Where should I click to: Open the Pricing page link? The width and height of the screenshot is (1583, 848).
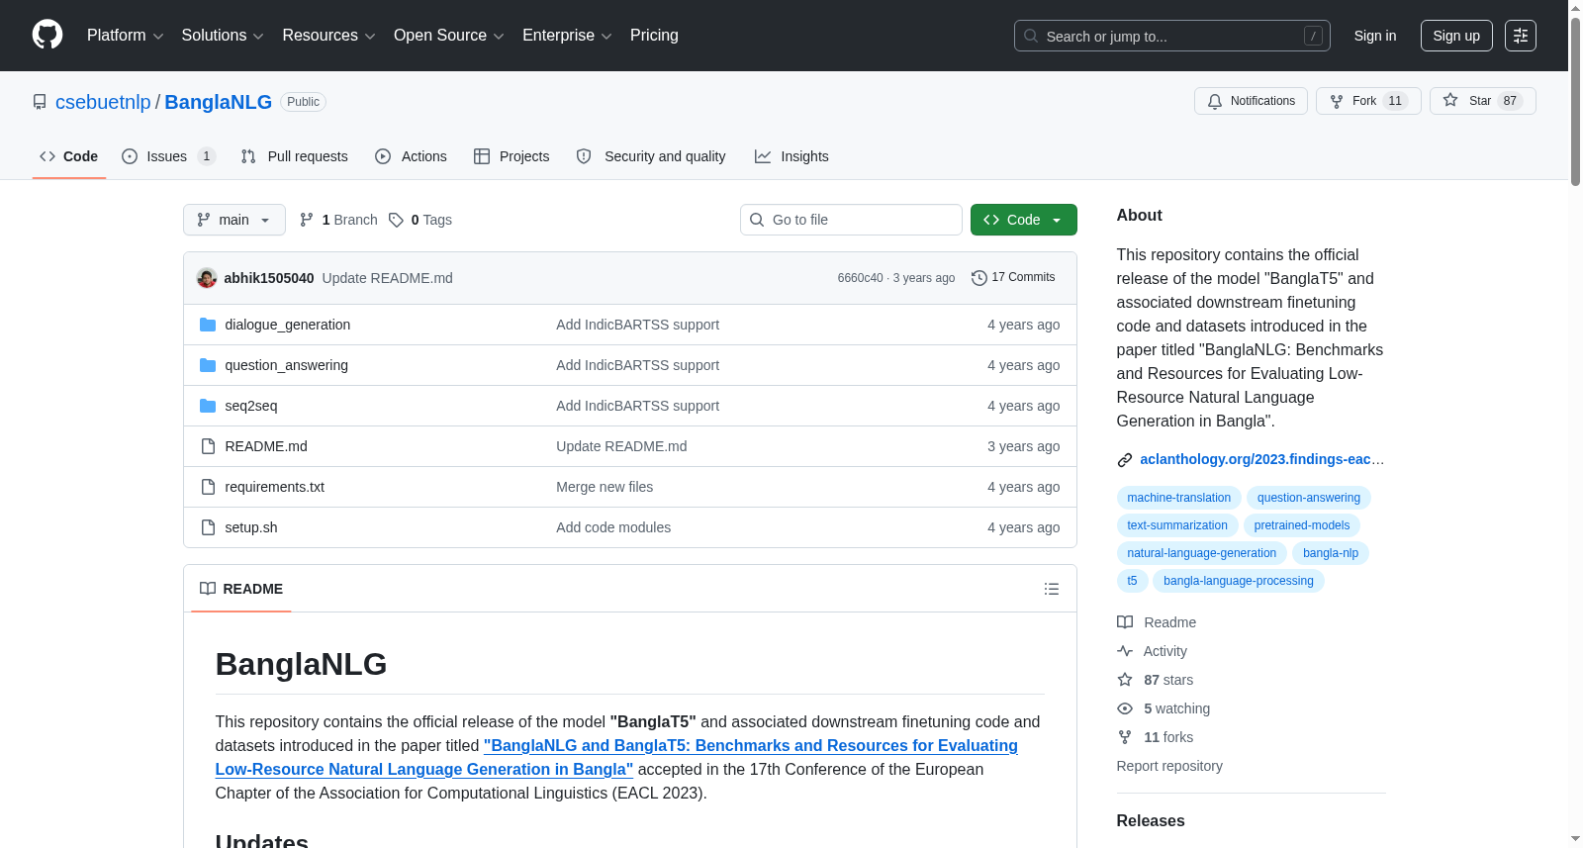[654, 36]
